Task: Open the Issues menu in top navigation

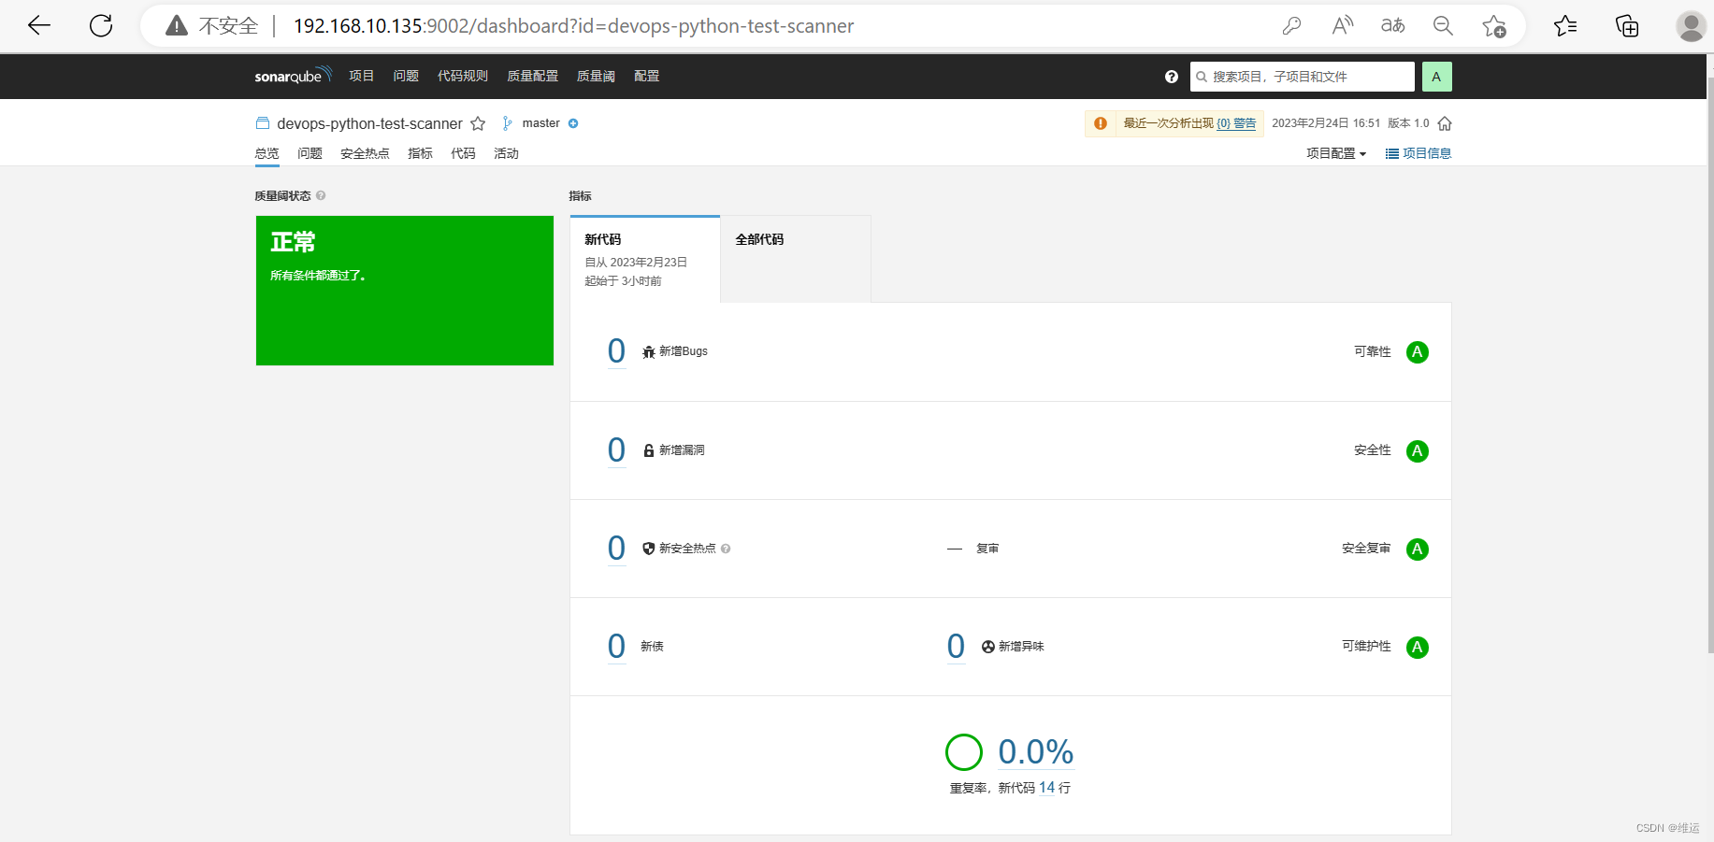Action: [x=406, y=77]
